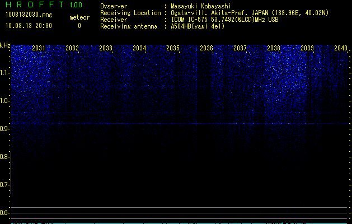
Task: Click the 2038 time marker
Action: tap(274, 48)
